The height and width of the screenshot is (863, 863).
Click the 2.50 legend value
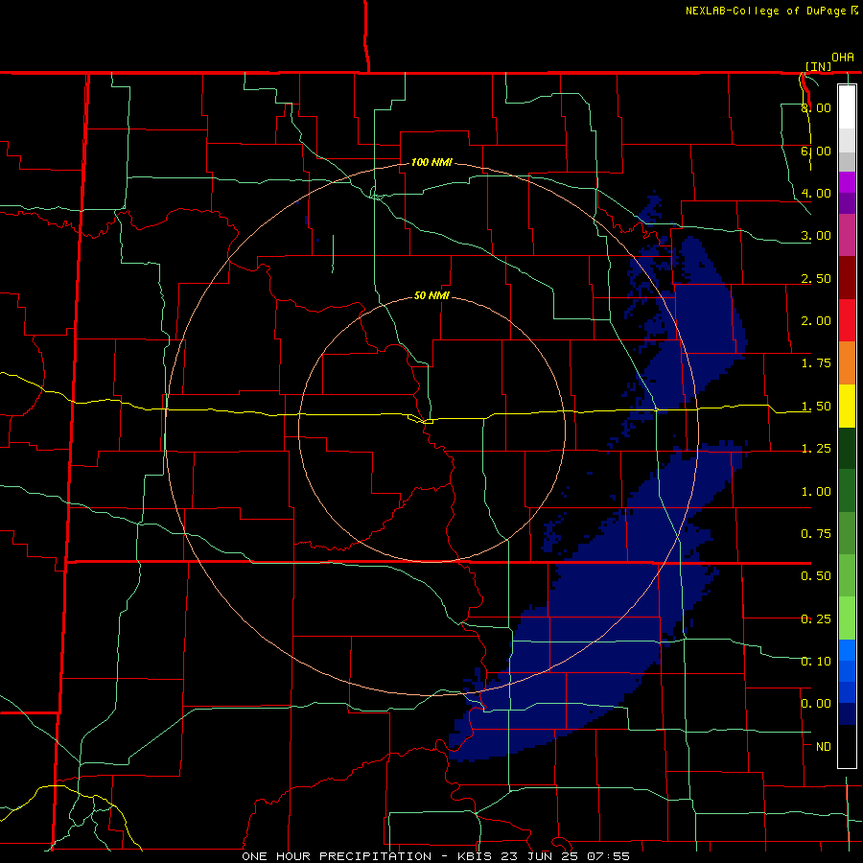point(816,278)
